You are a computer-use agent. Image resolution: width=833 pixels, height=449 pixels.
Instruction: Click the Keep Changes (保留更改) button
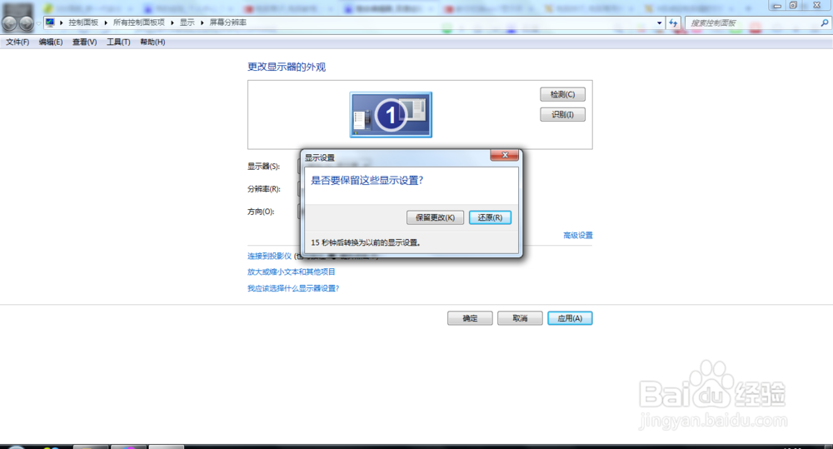[435, 217]
